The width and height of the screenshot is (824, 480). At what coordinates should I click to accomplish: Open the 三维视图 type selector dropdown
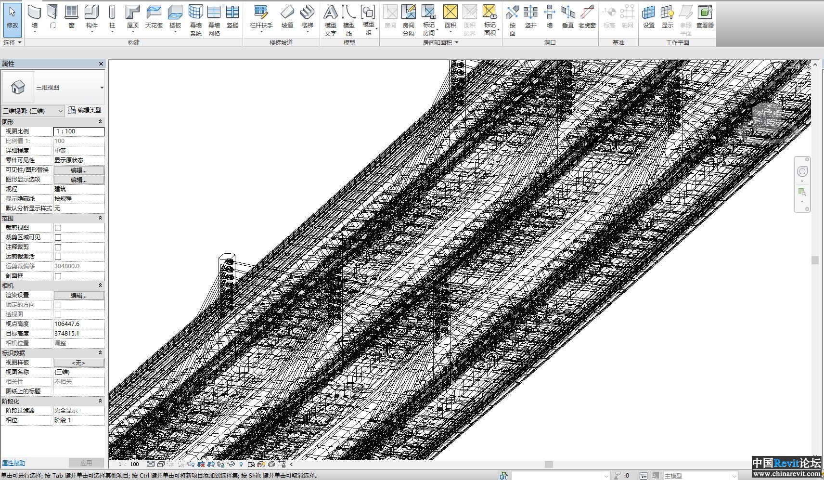tap(102, 88)
